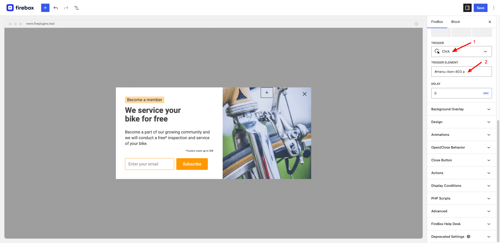This screenshot has height=243, width=500.
Task: Open the Trigger Click dropdown
Action: [461, 52]
